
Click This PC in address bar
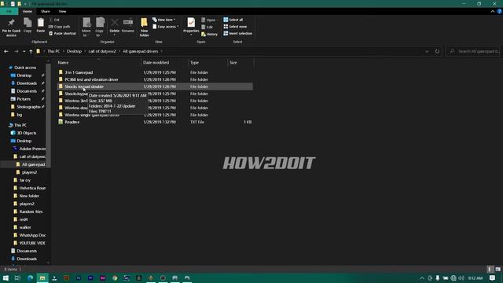click(x=53, y=51)
